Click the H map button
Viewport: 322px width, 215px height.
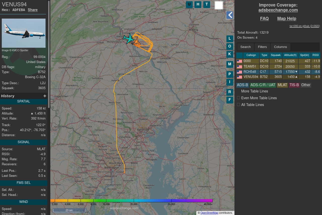198,5
